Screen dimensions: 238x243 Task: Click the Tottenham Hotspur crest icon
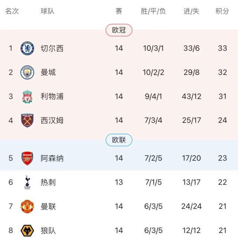click(27, 182)
